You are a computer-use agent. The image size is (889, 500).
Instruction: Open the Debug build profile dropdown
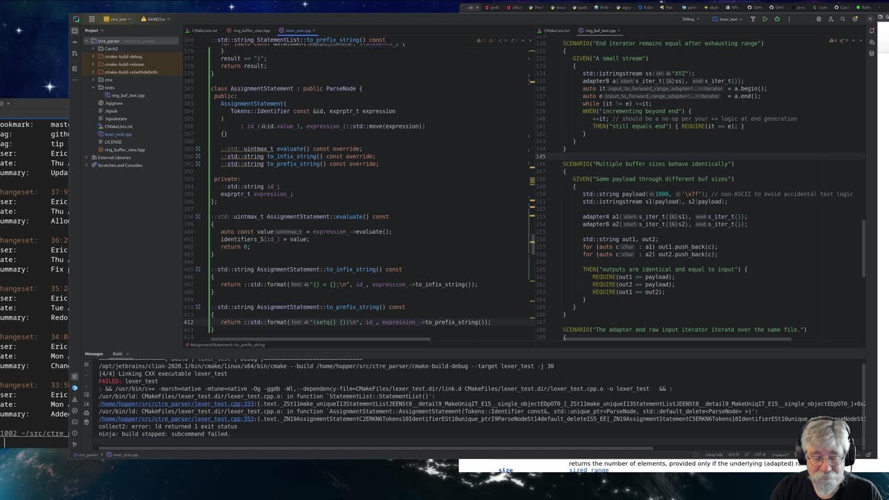coord(690,19)
